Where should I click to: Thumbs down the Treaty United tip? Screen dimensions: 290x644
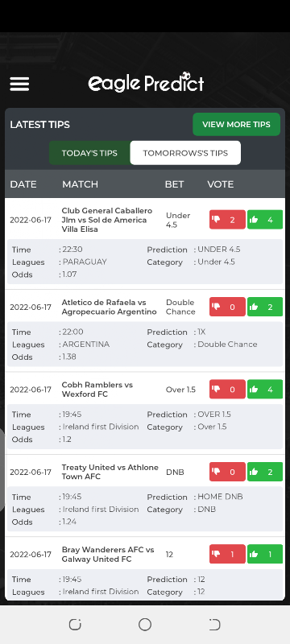(227, 472)
